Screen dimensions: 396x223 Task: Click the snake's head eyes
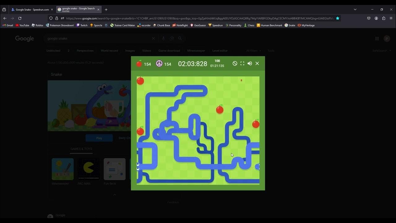(x=138, y=166)
